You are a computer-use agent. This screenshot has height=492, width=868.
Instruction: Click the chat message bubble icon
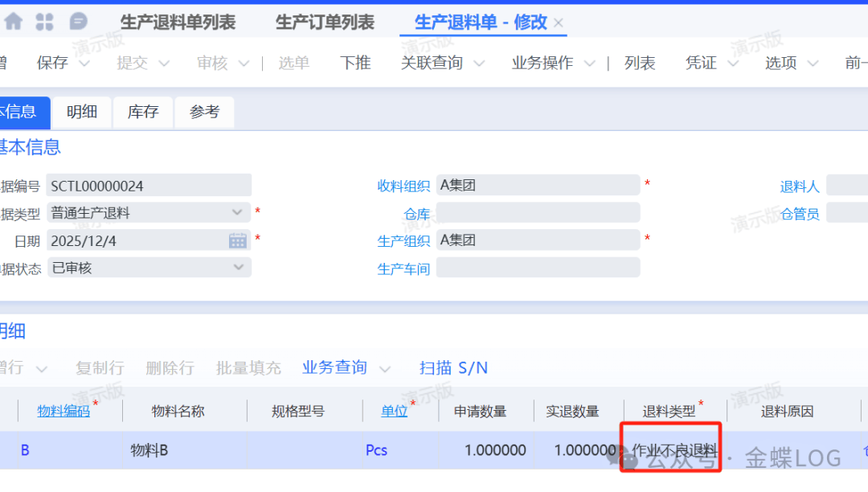click(78, 22)
